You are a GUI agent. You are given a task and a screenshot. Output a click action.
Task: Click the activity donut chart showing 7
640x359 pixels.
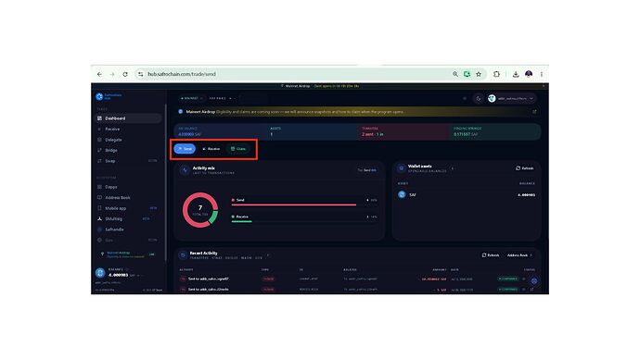(200, 210)
